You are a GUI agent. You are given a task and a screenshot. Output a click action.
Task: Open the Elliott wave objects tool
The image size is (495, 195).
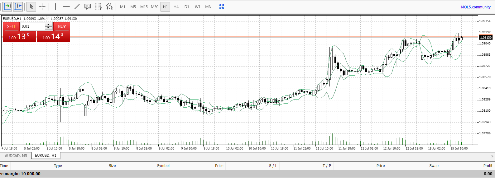[x=109, y=7]
